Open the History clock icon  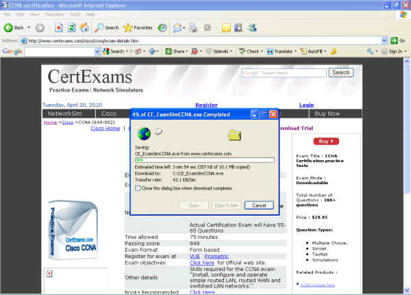[x=162, y=28]
